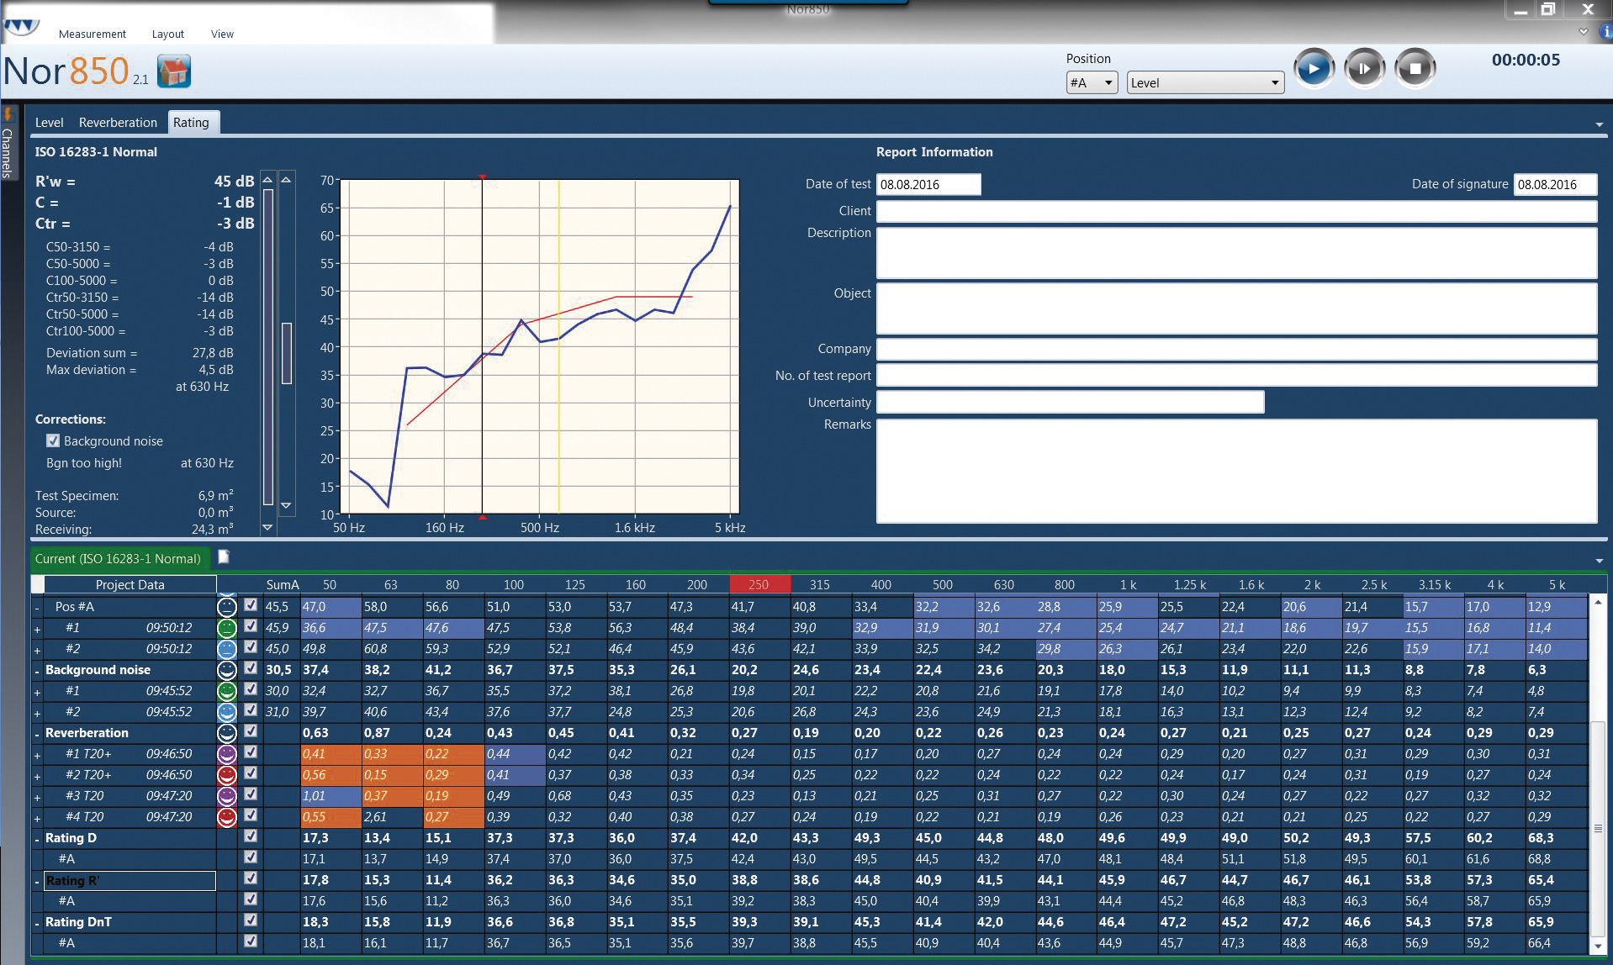
Task: Toggle the Rating DnT row checkbox
Action: pyautogui.click(x=251, y=920)
